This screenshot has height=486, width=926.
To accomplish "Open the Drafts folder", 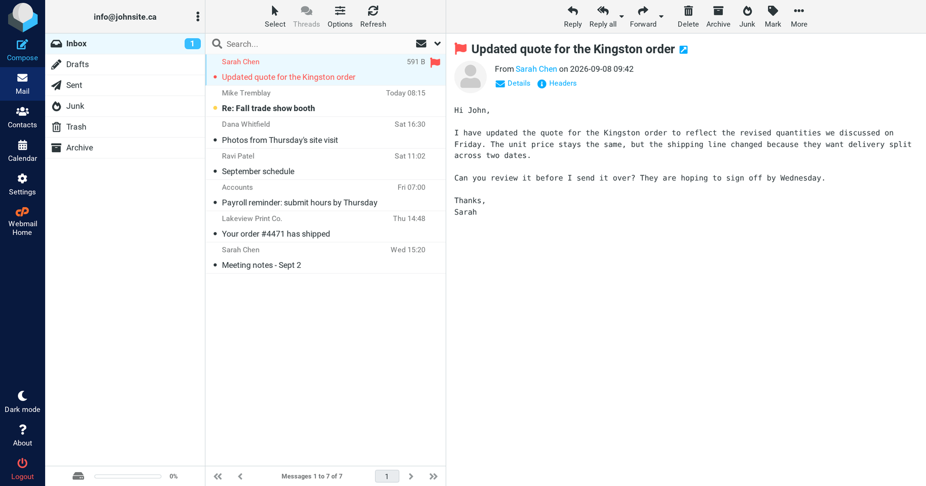I will click(x=125, y=64).
